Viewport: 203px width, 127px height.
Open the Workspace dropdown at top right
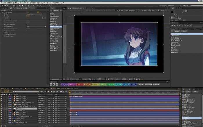[174, 6]
